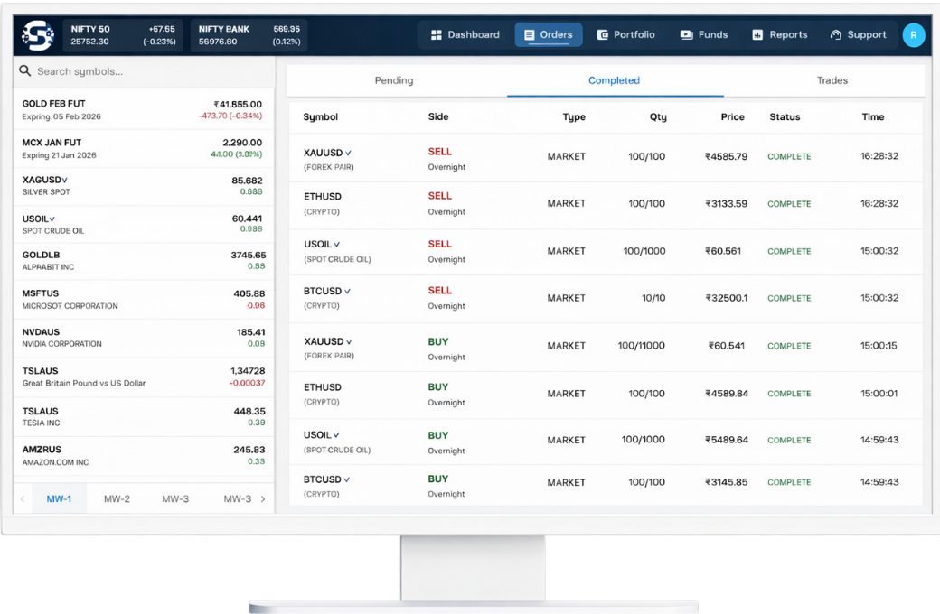Open the R profile avatar menu

click(914, 34)
